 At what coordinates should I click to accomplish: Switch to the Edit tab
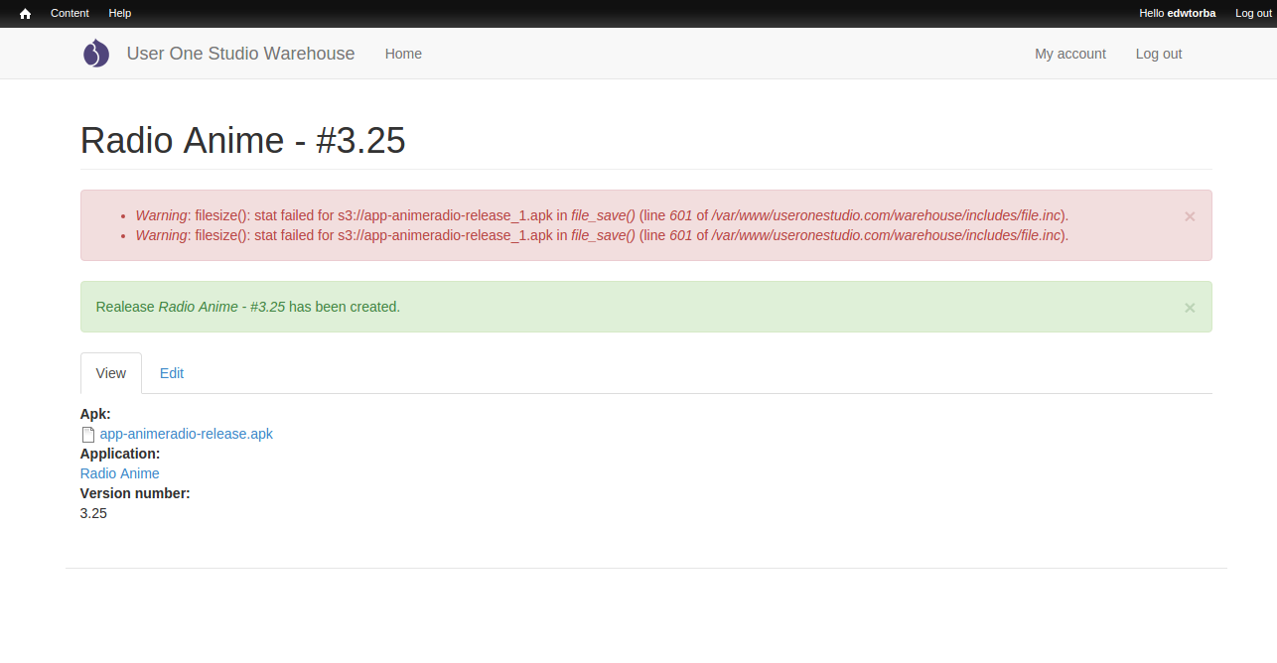172,373
